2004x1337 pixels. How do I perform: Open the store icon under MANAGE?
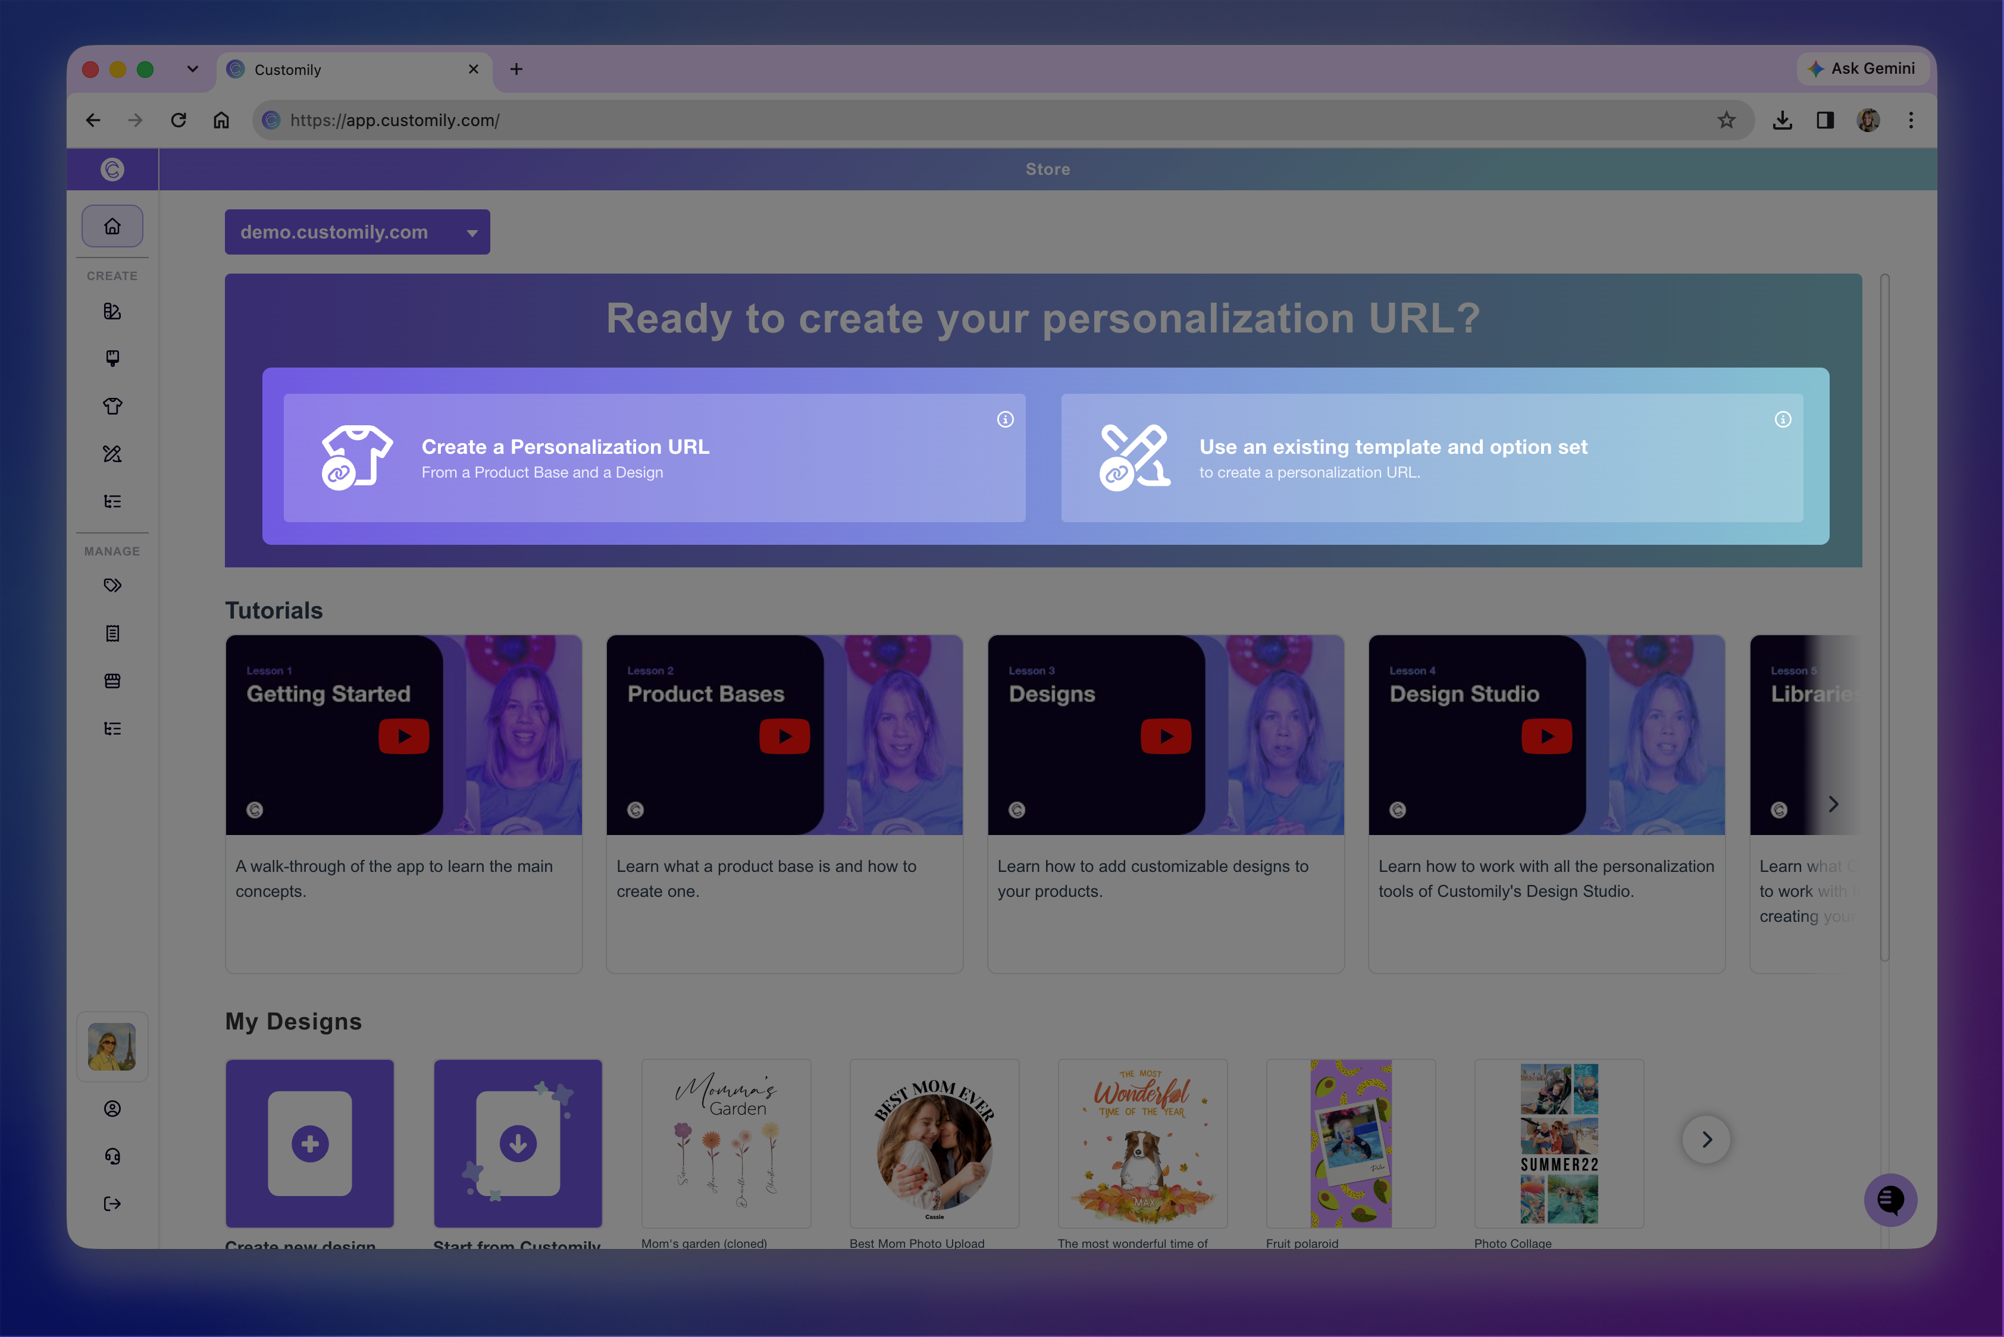[x=112, y=682]
